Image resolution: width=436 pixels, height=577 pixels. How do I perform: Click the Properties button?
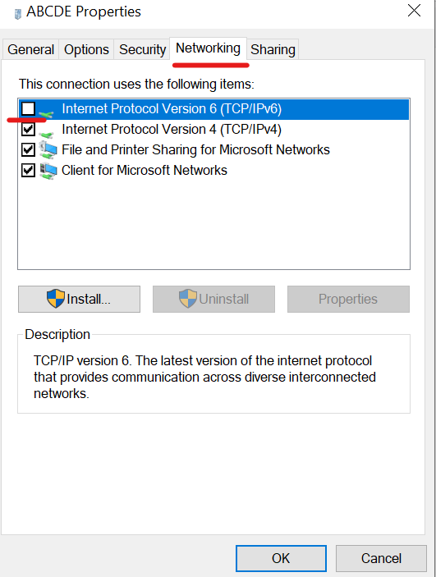[x=348, y=300]
